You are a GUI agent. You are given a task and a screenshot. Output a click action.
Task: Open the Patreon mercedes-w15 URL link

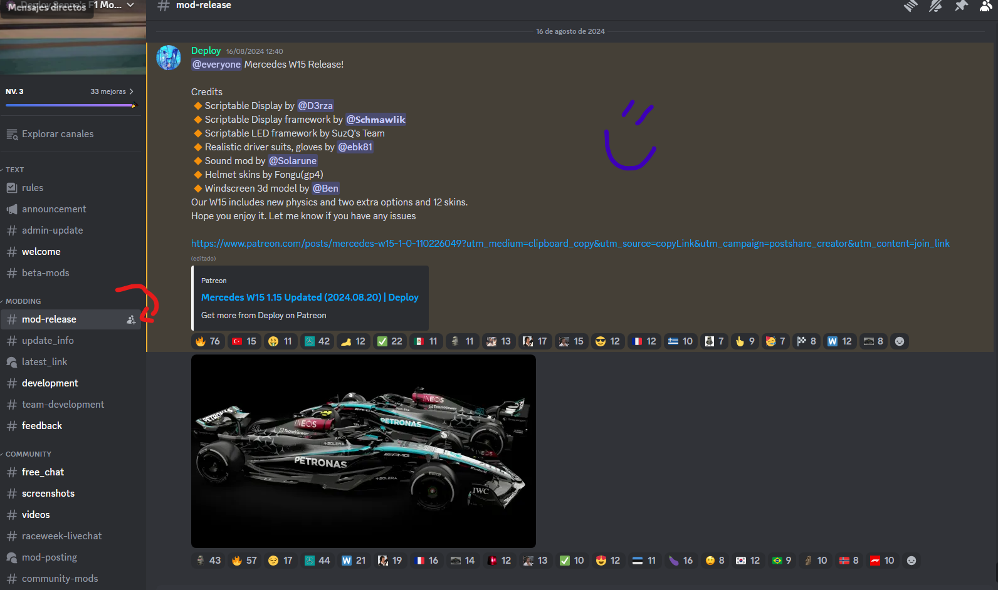570,244
